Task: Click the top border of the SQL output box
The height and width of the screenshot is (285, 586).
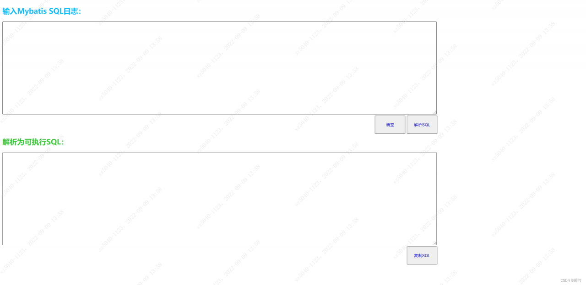Action: (x=219, y=153)
